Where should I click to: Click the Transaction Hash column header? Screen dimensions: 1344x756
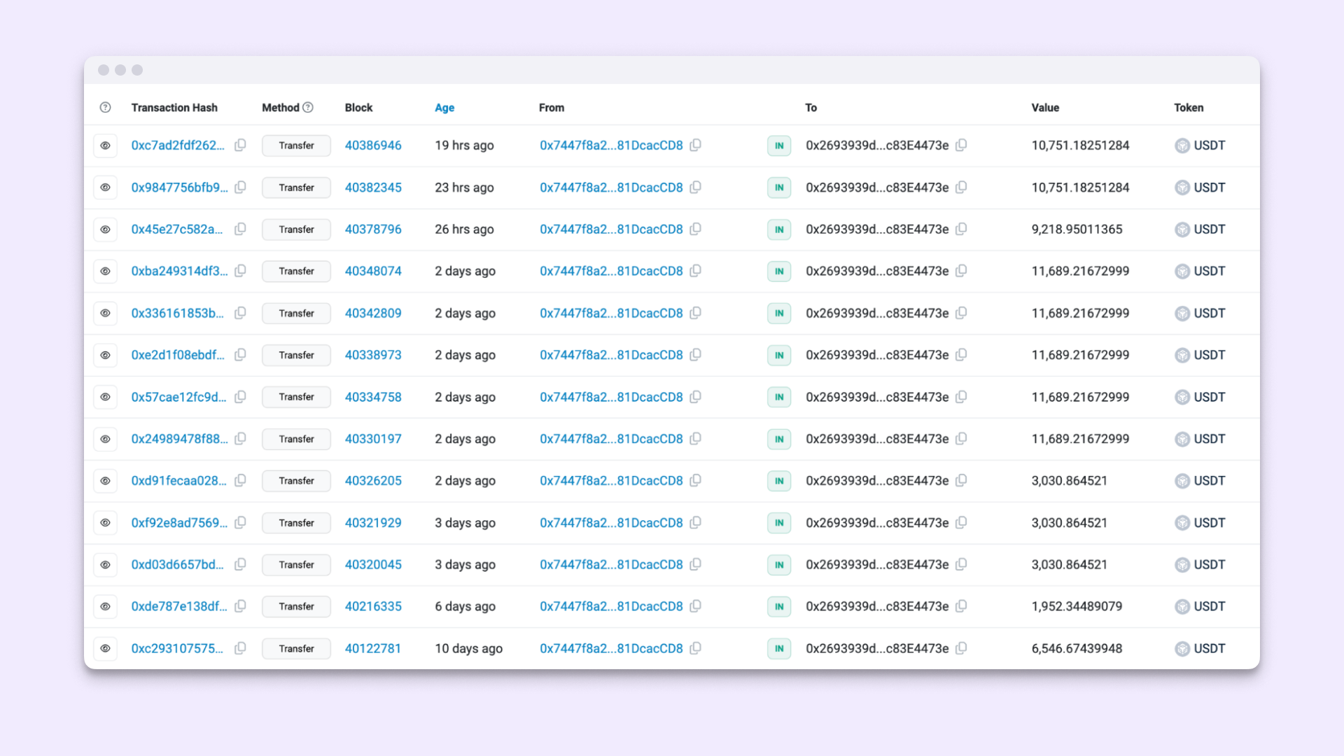[x=176, y=107]
